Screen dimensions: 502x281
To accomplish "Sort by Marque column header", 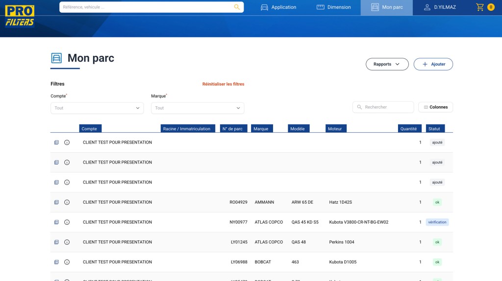I will click(262, 129).
